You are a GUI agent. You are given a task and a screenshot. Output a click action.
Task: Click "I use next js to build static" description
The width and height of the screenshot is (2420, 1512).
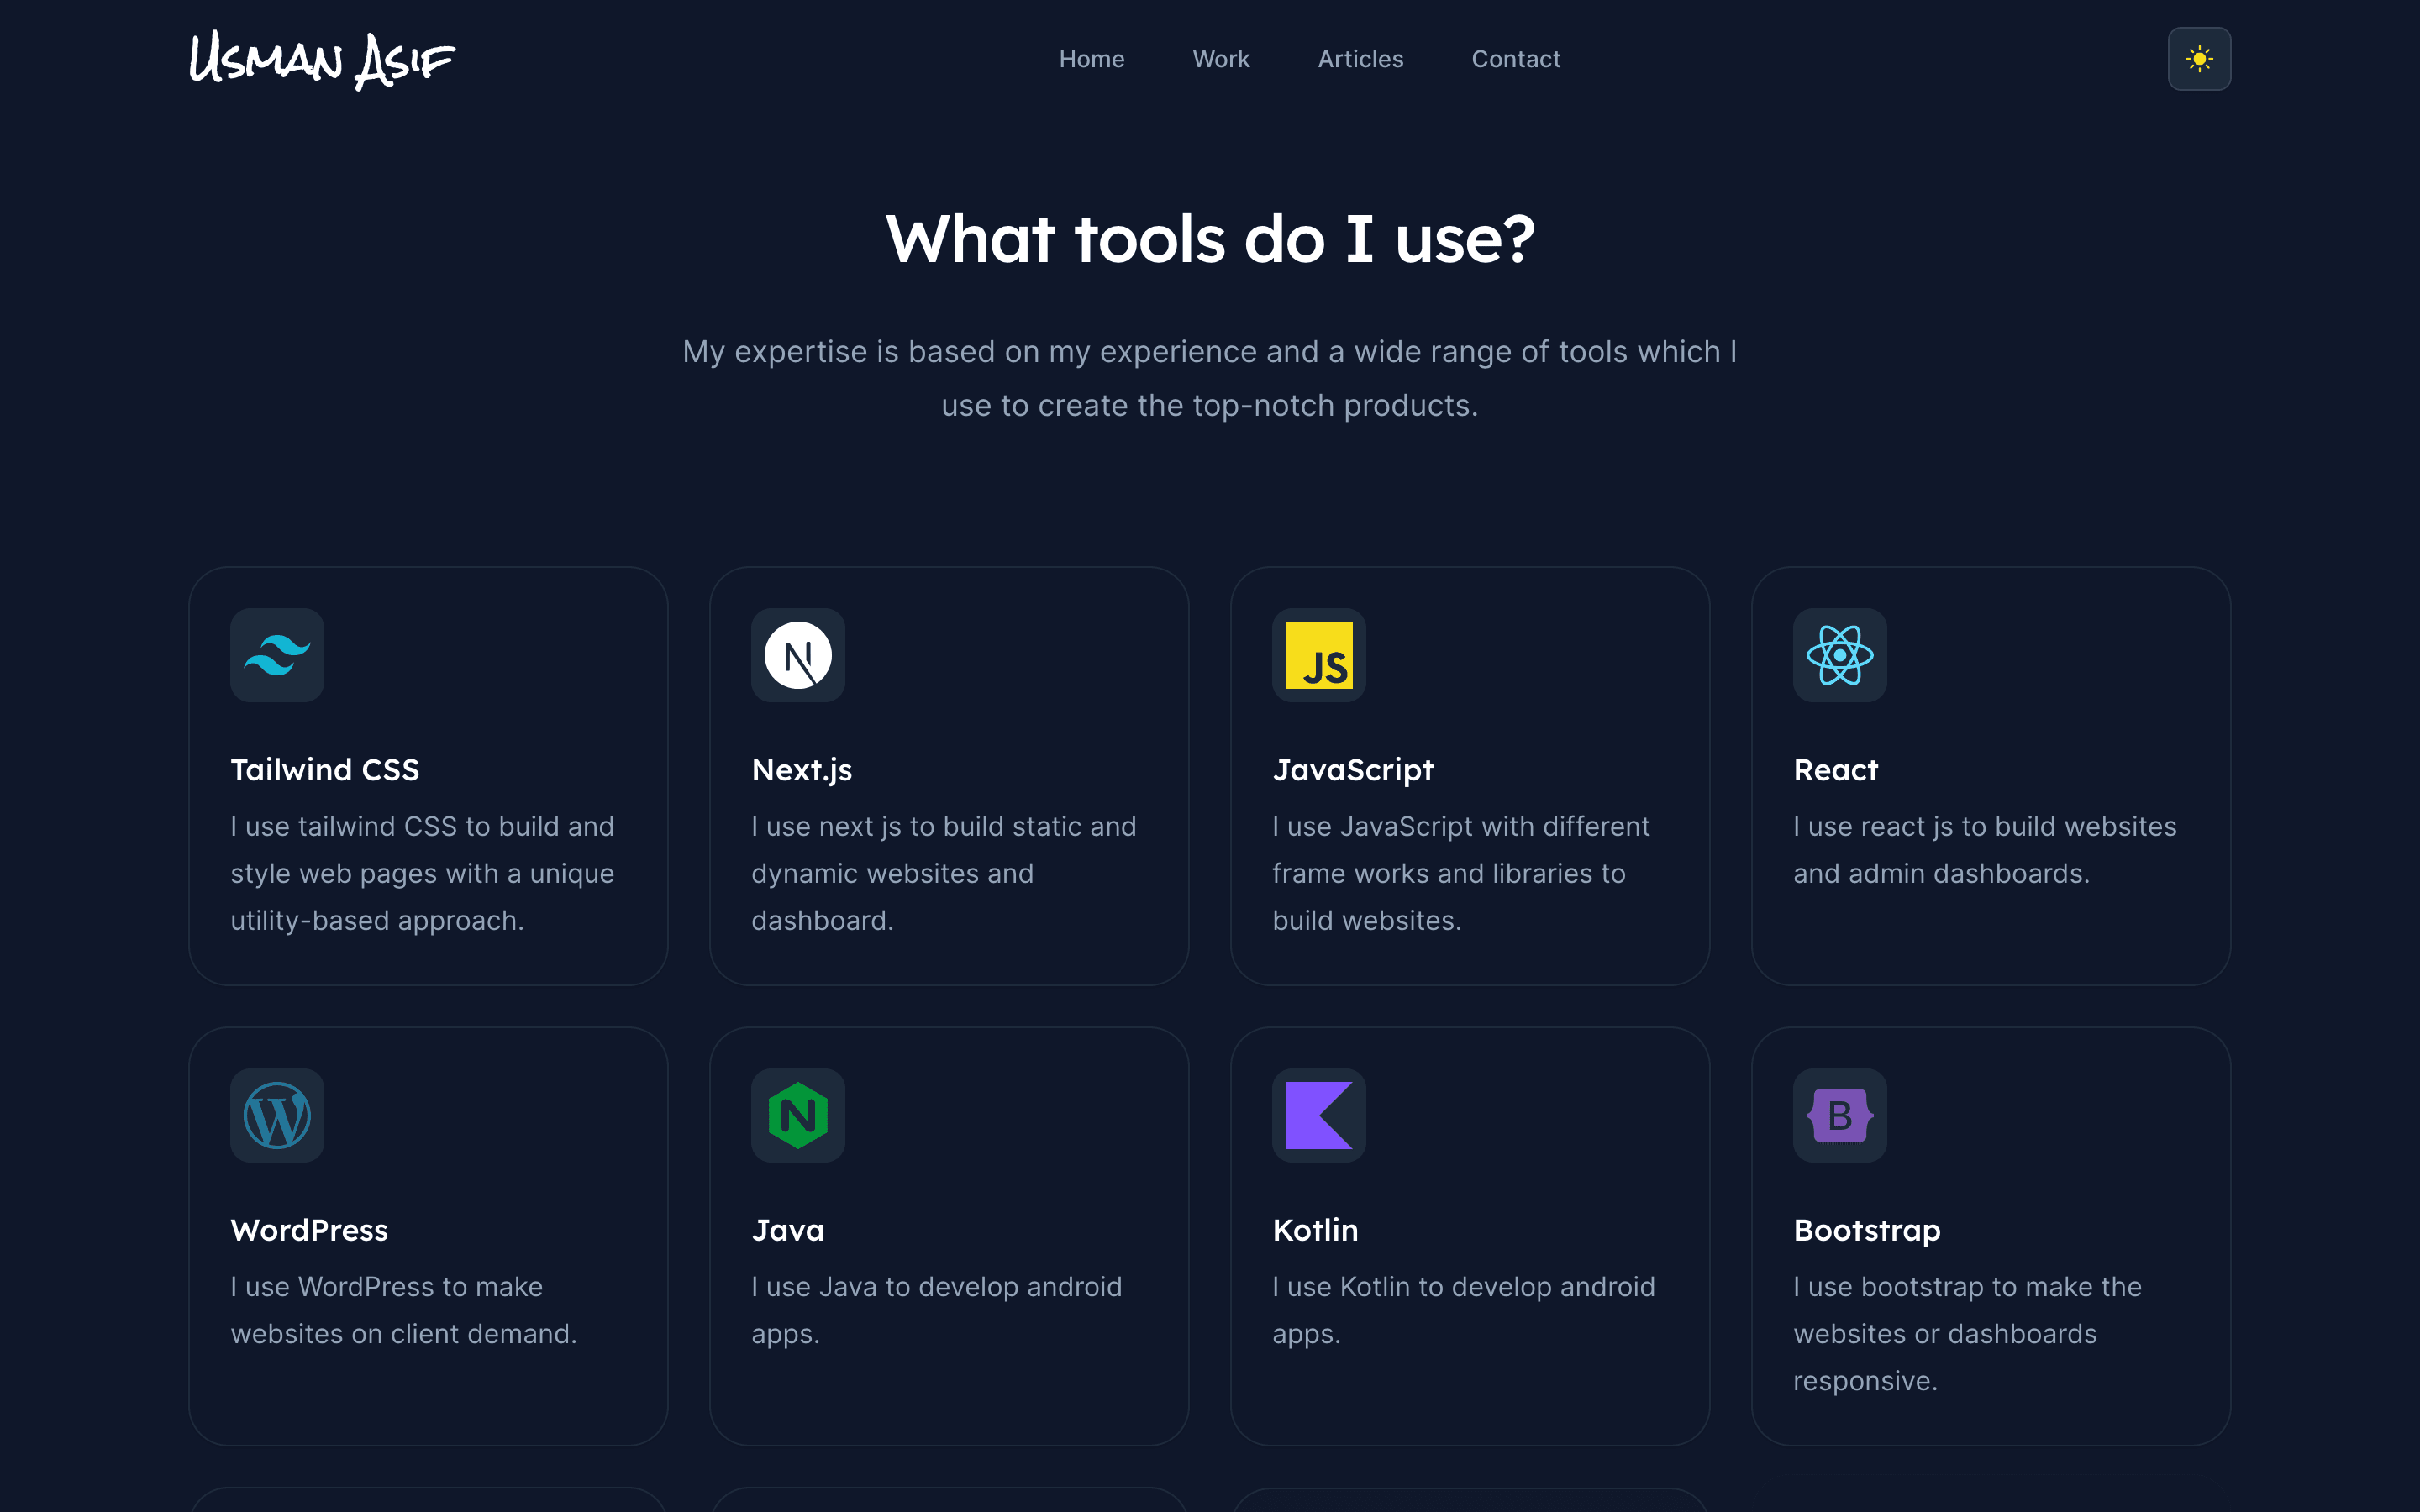click(x=944, y=873)
